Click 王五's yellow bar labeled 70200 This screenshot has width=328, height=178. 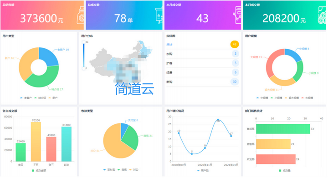(x=36, y=142)
